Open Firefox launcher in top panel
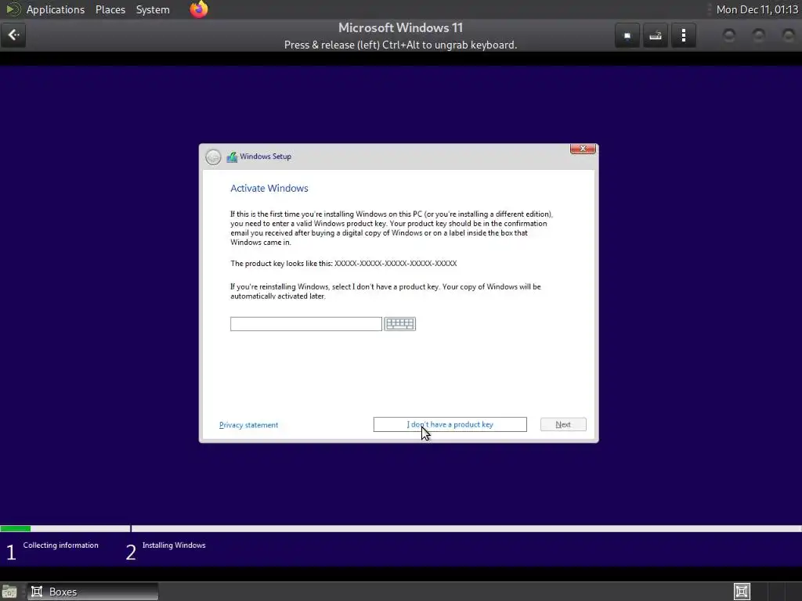802x601 pixels. coord(199,9)
